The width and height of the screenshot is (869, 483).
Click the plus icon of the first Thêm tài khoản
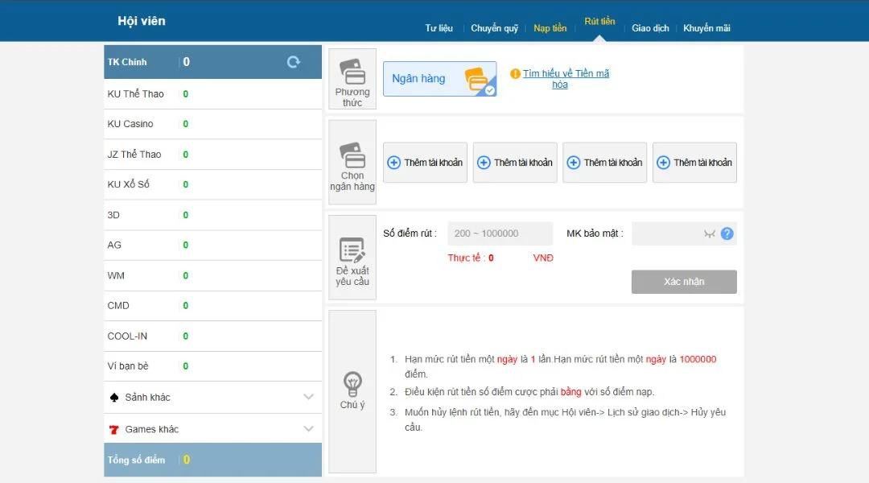[x=393, y=163]
